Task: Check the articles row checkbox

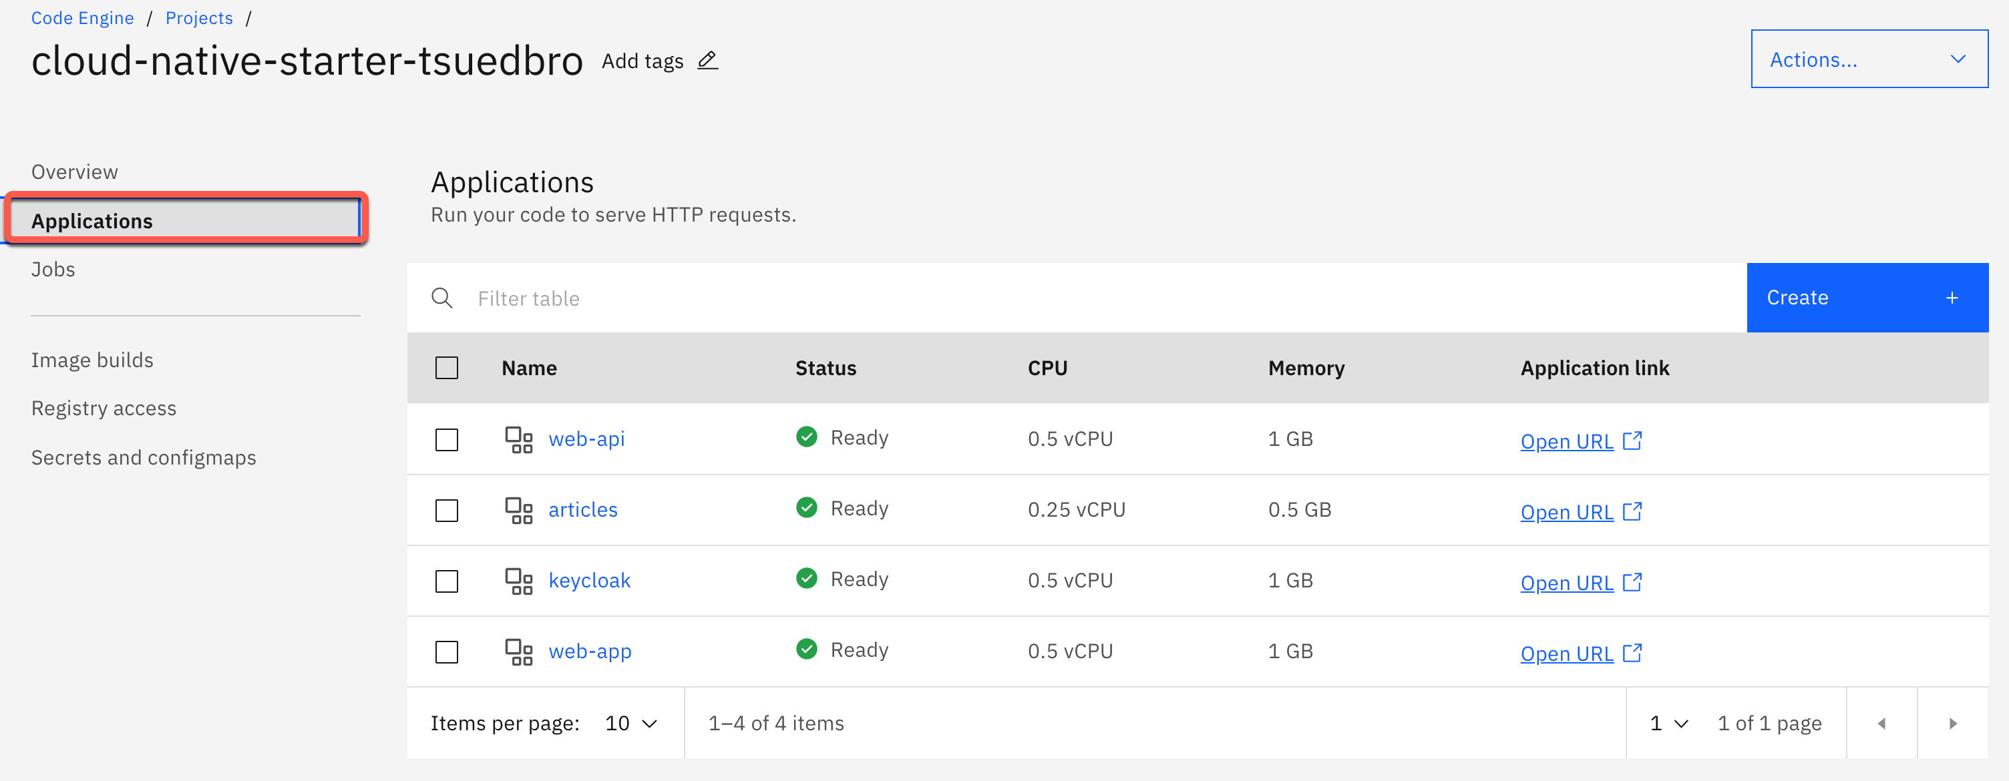Action: (x=447, y=511)
